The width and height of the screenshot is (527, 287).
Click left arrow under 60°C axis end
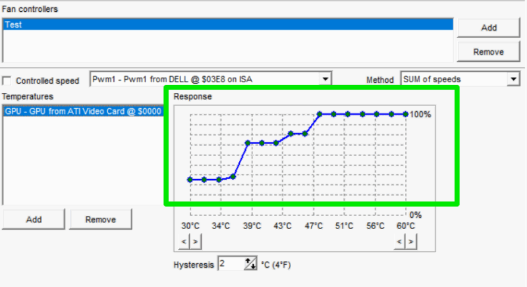click(399, 242)
